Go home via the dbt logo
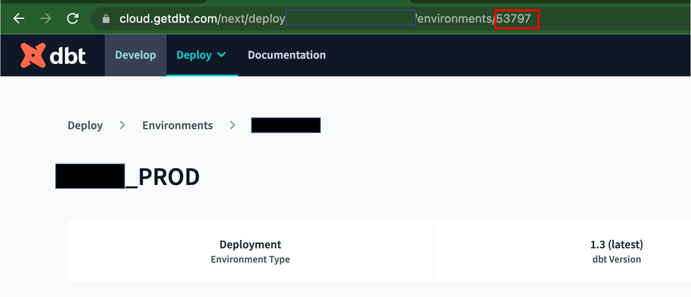Screen dimensions: 691x297 click(x=53, y=55)
